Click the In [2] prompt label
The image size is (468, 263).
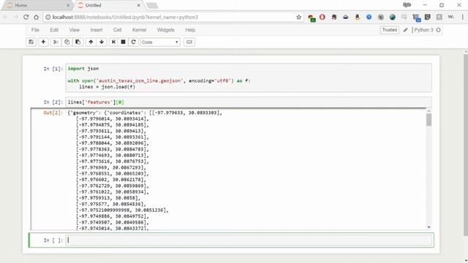[x=53, y=102]
